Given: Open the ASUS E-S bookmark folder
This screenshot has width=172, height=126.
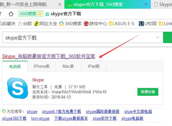Looking at the screenshot, I should 122,24.
